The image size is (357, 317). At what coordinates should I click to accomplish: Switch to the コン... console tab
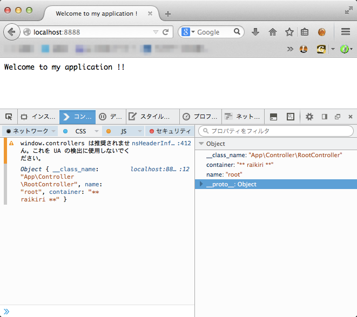point(77,117)
